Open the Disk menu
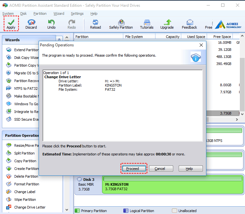Viewport: 245px width, 214px height. [24, 14]
